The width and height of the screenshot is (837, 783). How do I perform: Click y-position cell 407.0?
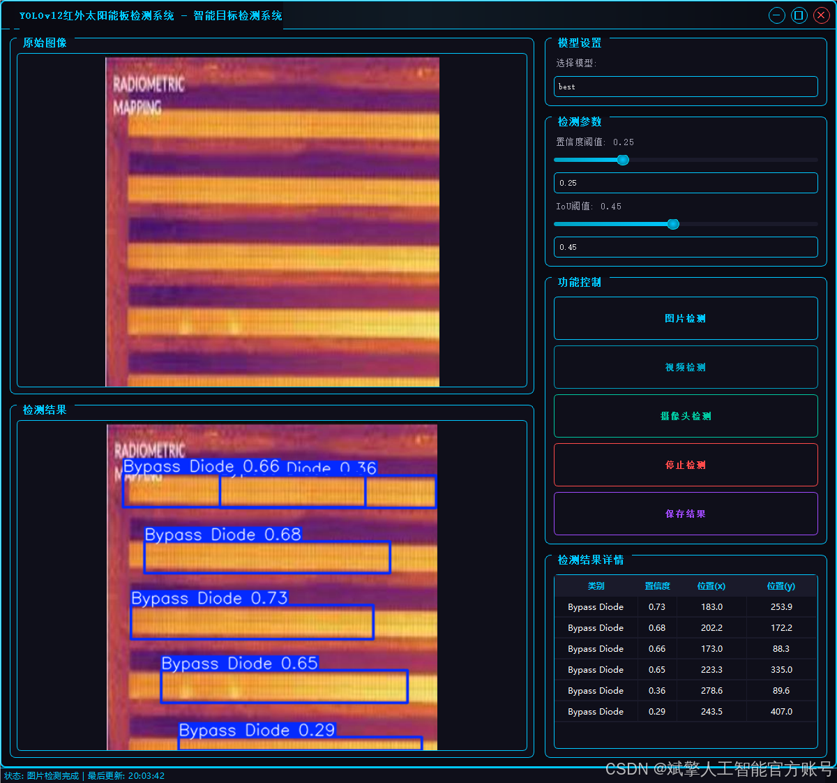[781, 712]
